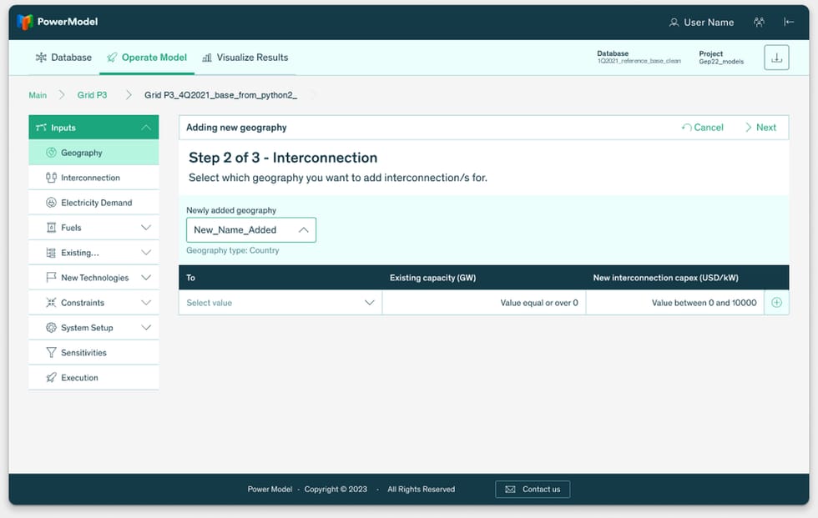Switch to Operate Model tab
Viewport: 818px width, 518px height.
[x=147, y=58]
